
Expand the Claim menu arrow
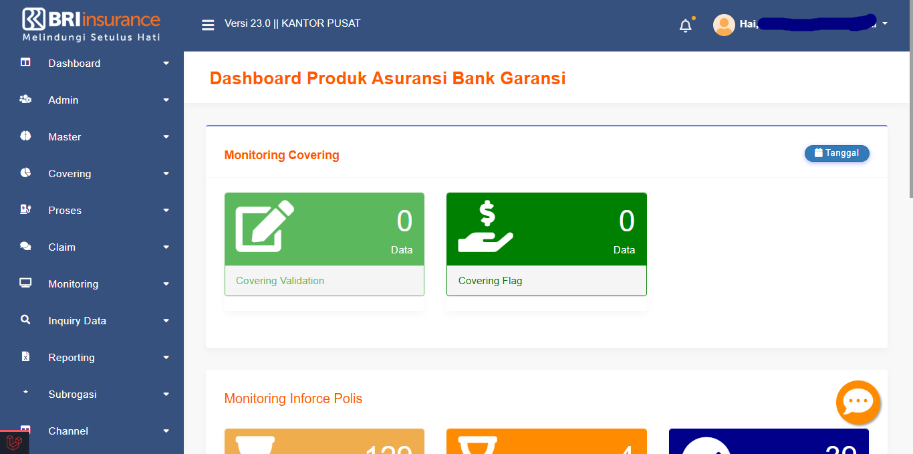coord(166,247)
